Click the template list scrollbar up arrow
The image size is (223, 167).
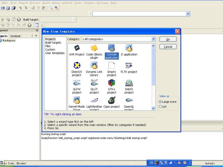click(x=153, y=46)
